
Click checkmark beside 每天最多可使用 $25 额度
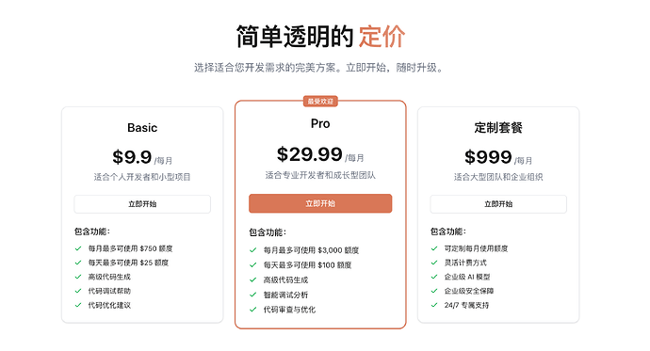78,263
